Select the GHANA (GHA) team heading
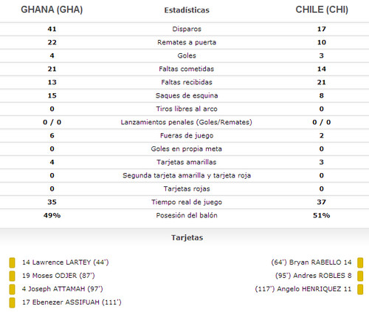This screenshot has height=312, width=369. point(52,10)
